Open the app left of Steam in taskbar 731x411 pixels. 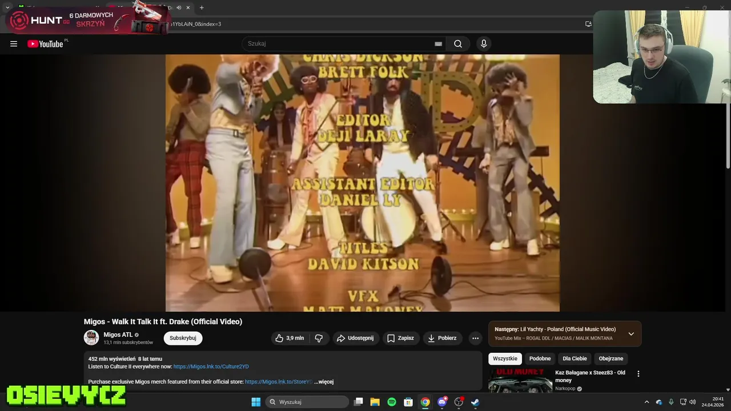tap(459, 402)
